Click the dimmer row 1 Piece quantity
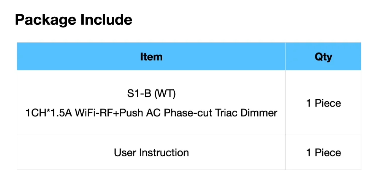 tap(323, 103)
